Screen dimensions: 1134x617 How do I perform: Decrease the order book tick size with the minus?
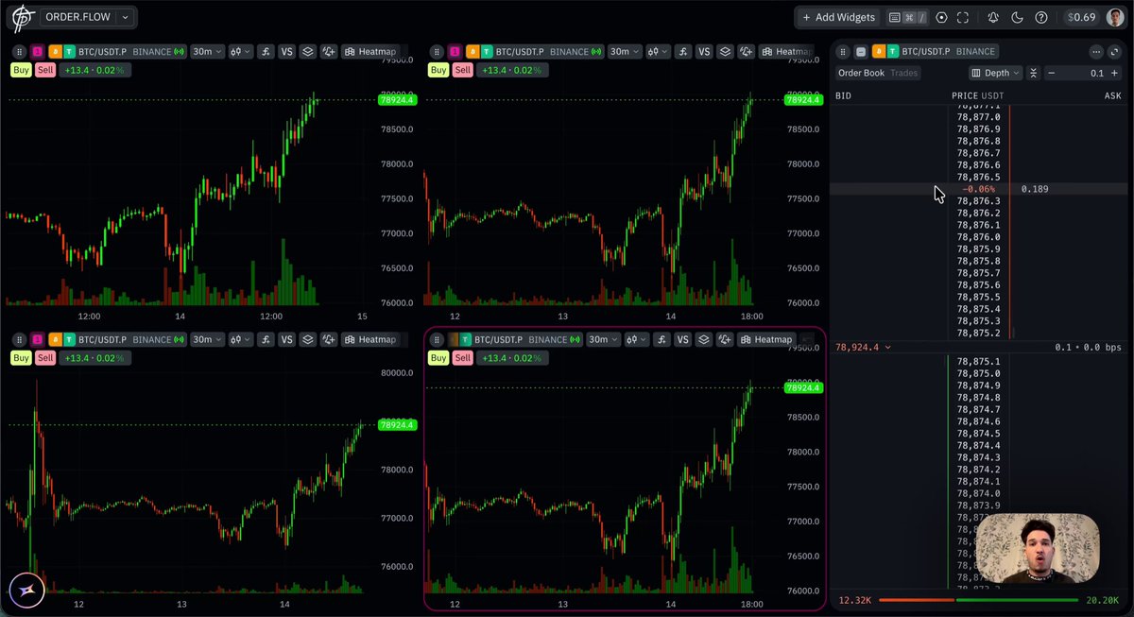coord(1052,73)
